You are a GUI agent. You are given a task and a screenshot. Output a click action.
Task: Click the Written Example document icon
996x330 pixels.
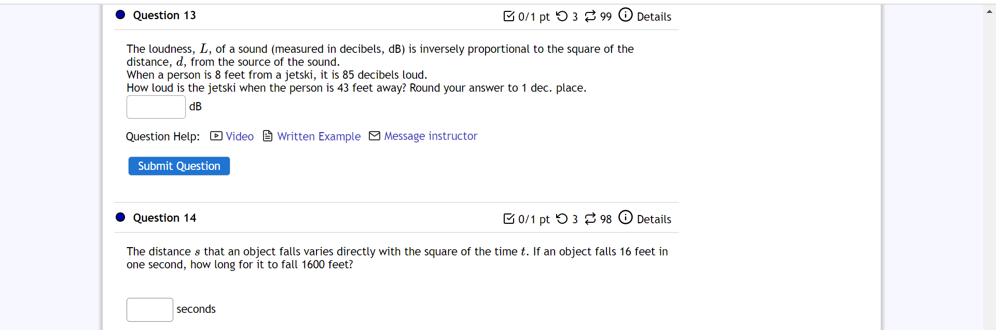pyautogui.click(x=268, y=136)
